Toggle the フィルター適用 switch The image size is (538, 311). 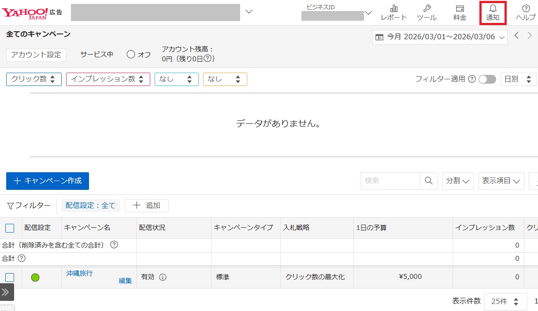(x=487, y=79)
